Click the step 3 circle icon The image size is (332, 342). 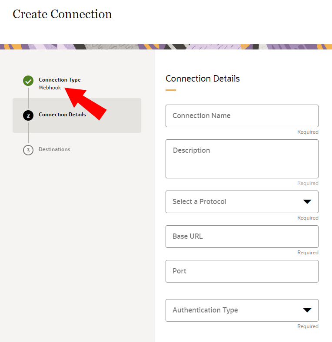[28, 150]
